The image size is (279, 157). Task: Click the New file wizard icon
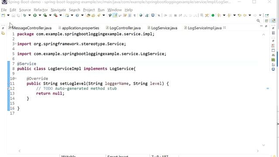[x=3, y=16]
